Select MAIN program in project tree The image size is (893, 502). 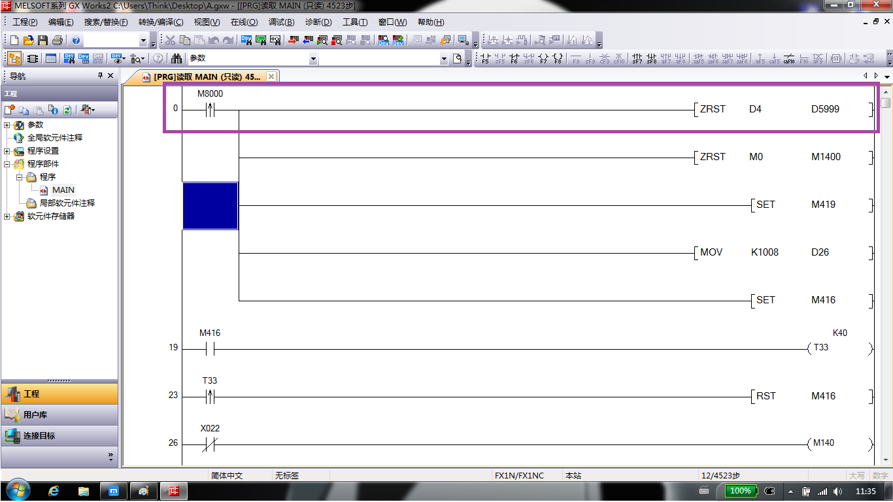tap(63, 190)
